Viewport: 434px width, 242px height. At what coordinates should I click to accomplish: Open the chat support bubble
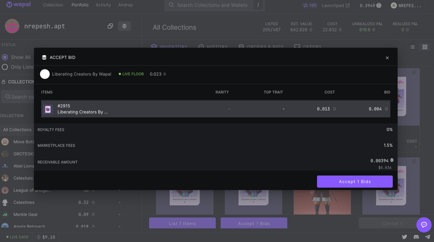point(423,224)
